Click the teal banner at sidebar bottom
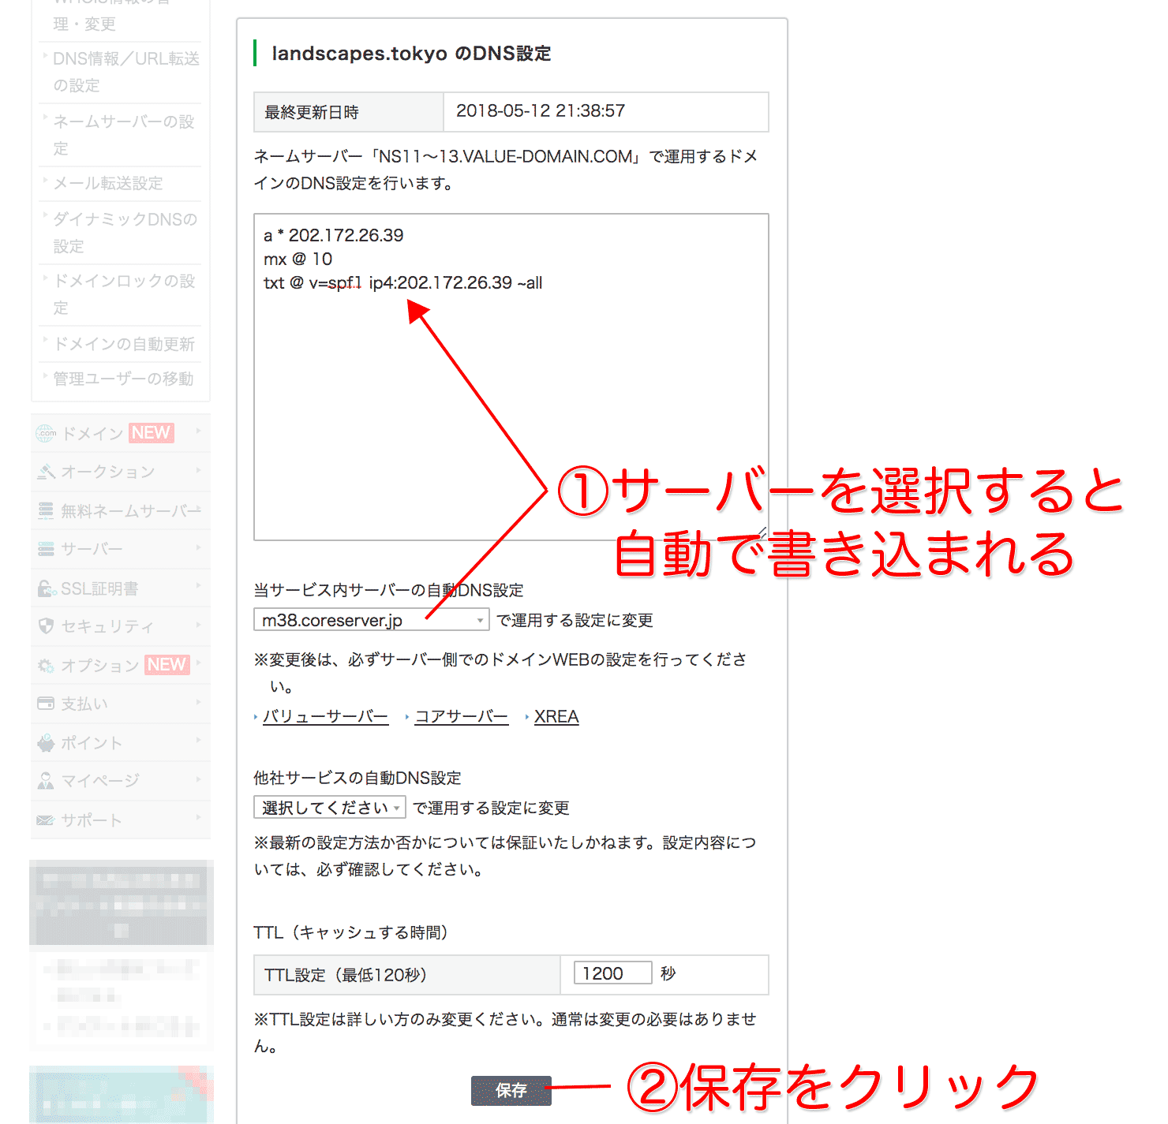 (x=122, y=1095)
